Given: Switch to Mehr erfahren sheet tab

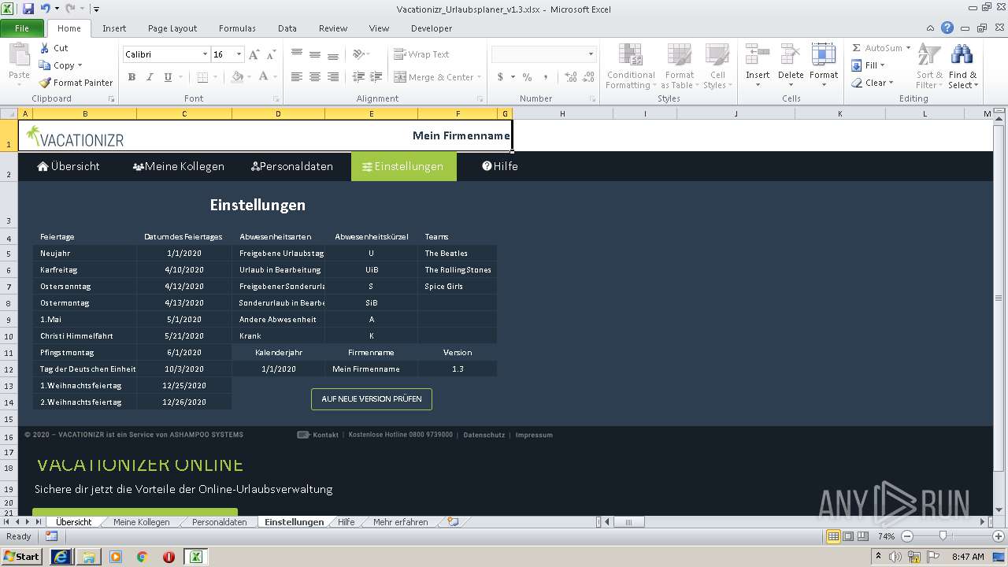Looking at the screenshot, I should pyautogui.click(x=401, y=522).
